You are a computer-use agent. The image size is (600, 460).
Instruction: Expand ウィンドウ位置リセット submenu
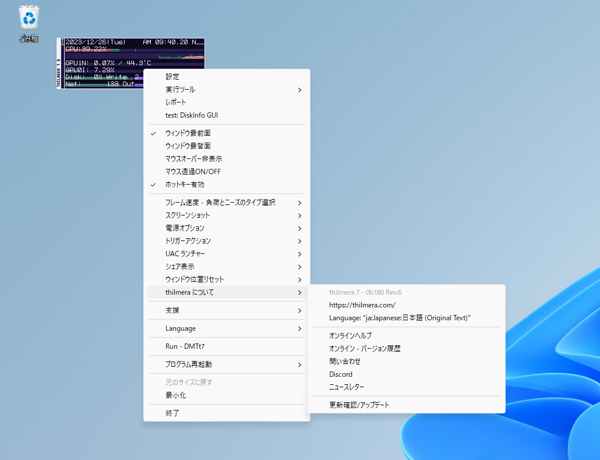coord(227,279)
